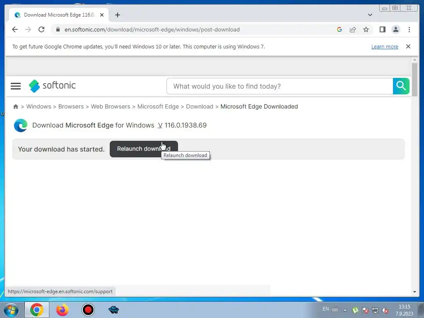Click the browser forward arrow
Screen dimensions: 424x318
pyautogui.click(x=28, y=29)
